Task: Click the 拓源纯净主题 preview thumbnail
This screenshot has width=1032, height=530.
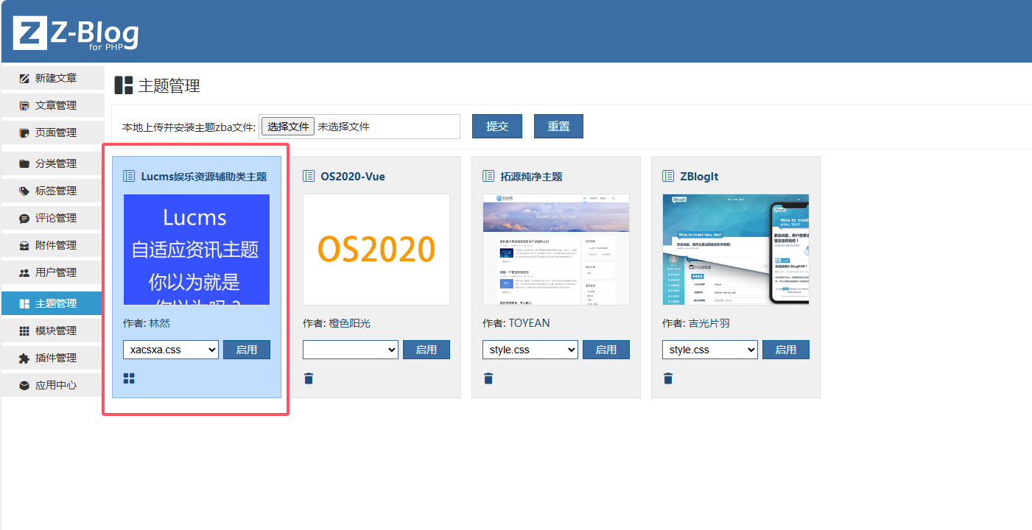Action: [556, 250]
